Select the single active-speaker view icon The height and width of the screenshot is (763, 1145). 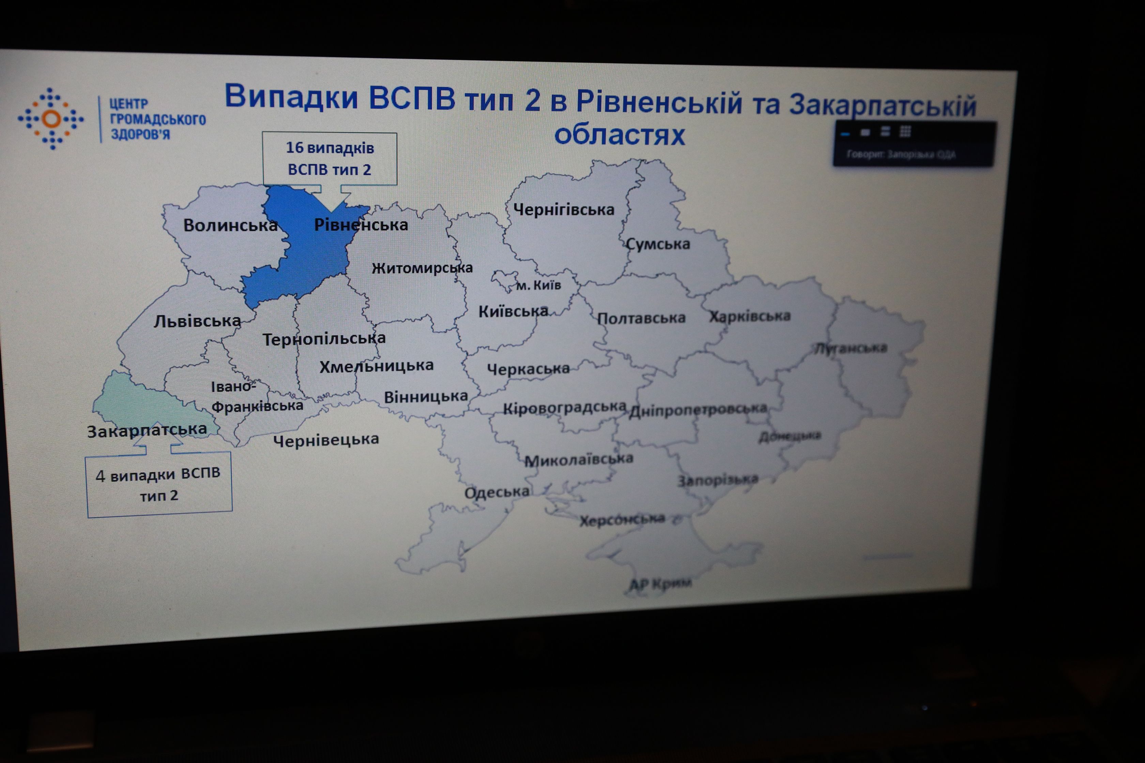point(865,133)
